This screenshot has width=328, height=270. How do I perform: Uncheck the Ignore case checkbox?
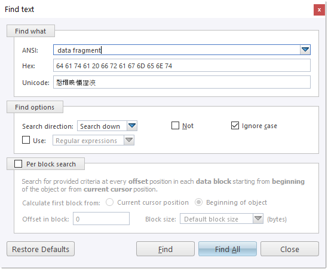(235, 126)
